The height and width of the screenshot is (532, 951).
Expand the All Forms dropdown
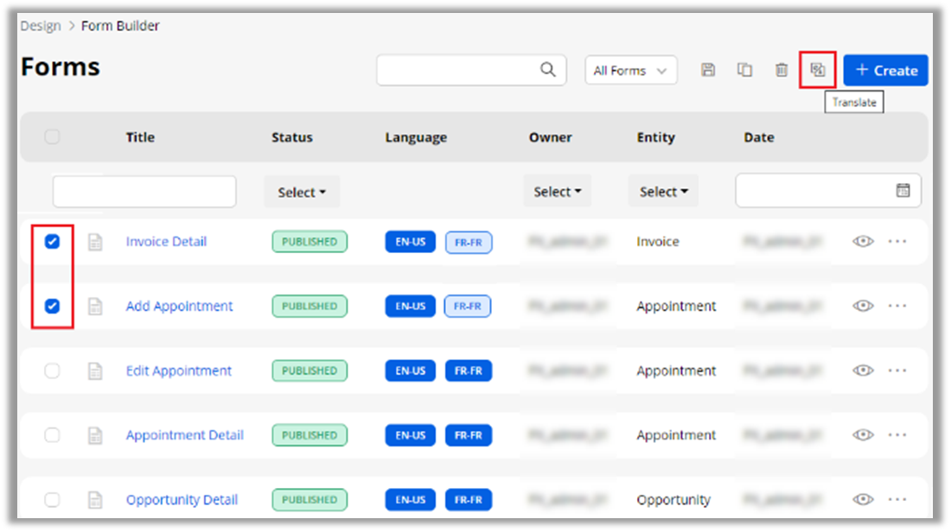click(630, 71)
